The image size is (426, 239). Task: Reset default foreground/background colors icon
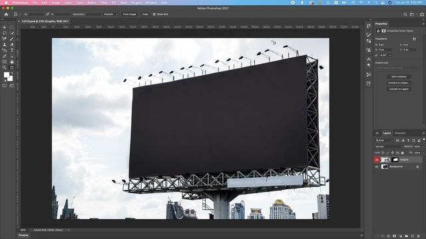[x=5, y=80]
